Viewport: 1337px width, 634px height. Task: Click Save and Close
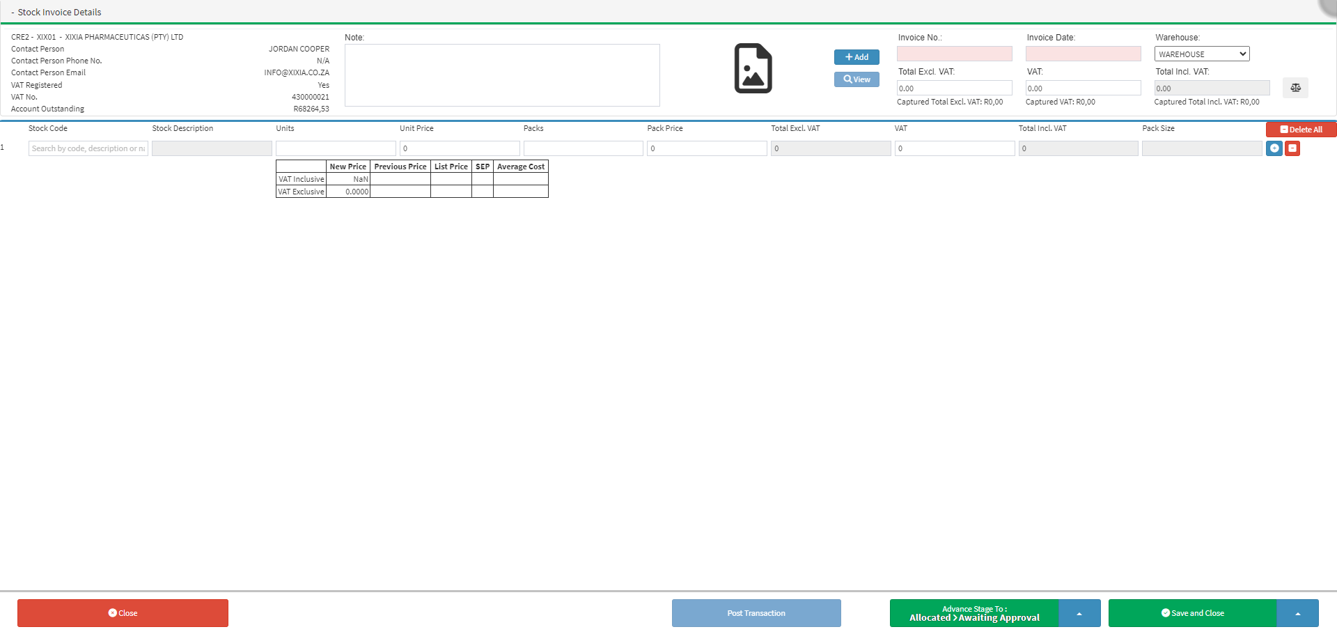tap(1193, 613)
